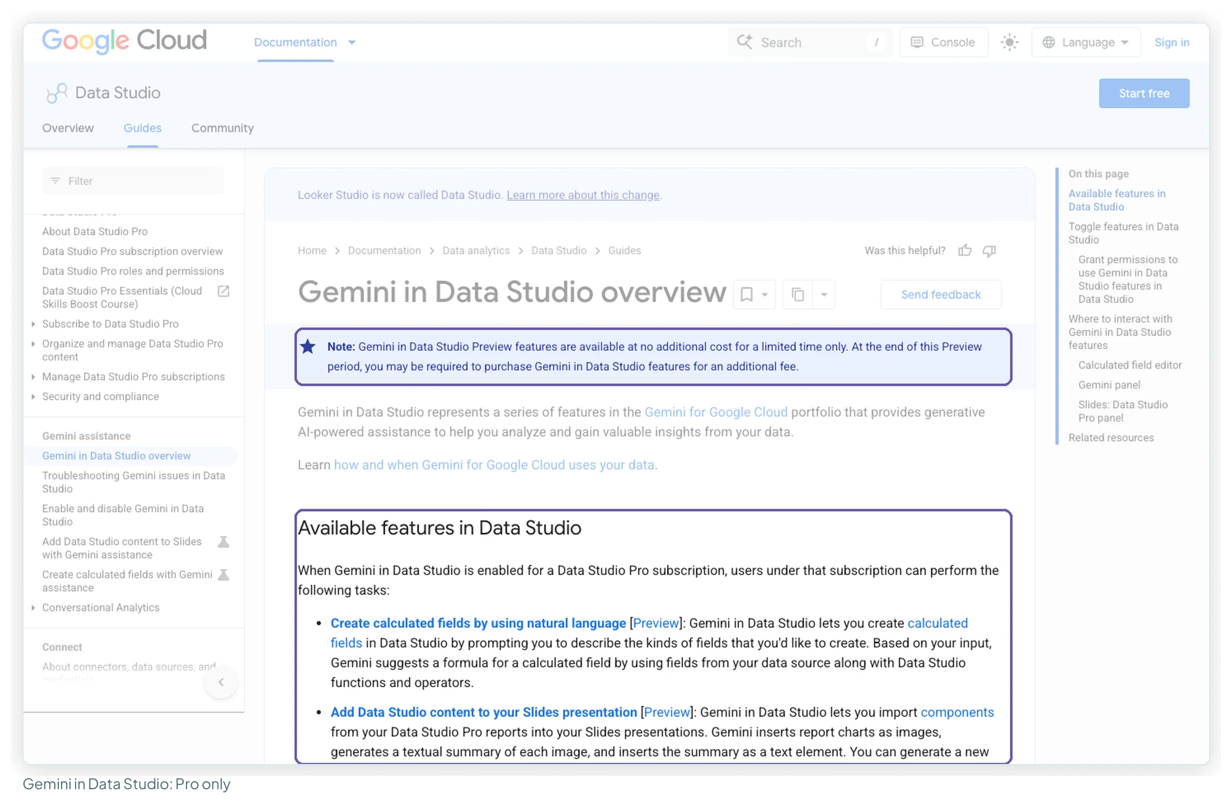
Task: Click Documentation breadcrumb
Action: coord(384,250)
